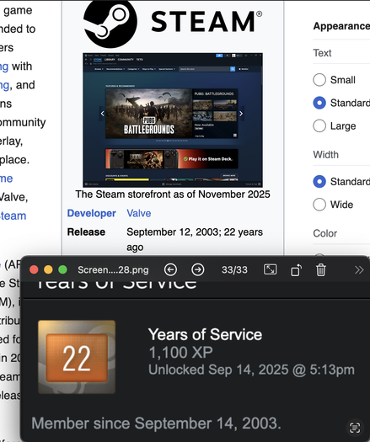370x442 pixels.
Task: Select Small text size radio button
Action: [319, 80]
